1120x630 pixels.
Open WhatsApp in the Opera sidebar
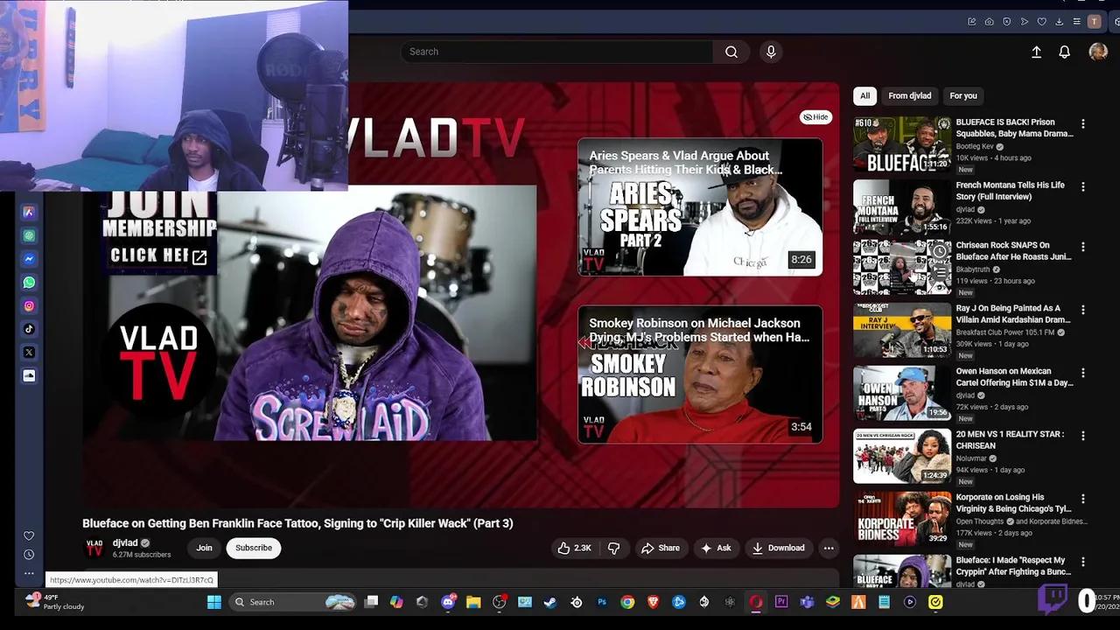click(x=29, y=283)
